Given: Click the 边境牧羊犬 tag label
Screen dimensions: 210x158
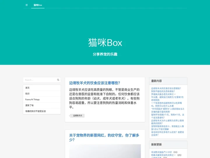Looking at the screenshot, I should click(x=77, y=116).
